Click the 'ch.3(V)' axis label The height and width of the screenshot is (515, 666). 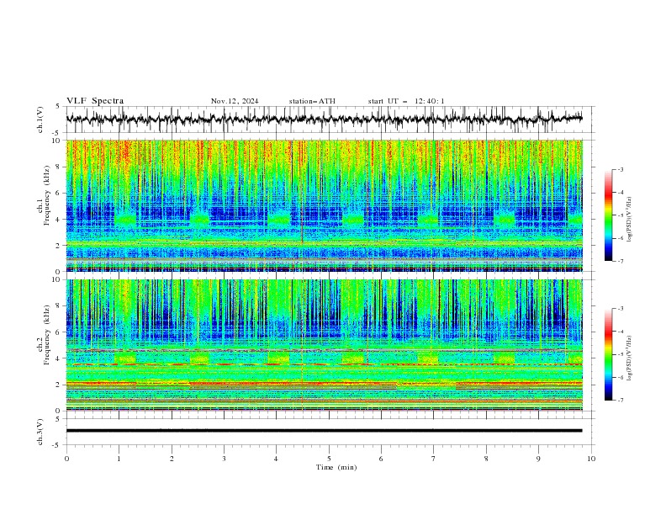(x=40, y=432)
